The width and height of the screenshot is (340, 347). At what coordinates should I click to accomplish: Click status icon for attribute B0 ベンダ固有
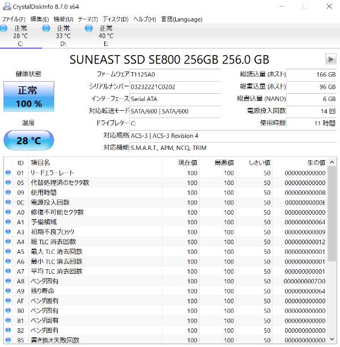click(x=8, y=310)
